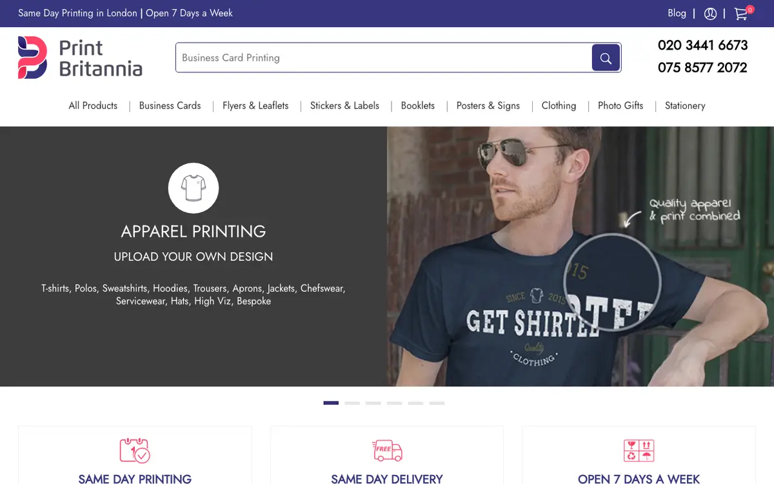Click the Print Britannia logo
This screenshot has width=774, height=484.
click(x=80, y=57)
